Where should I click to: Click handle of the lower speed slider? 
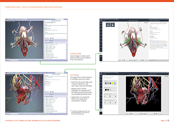click(x=110, y=103)
